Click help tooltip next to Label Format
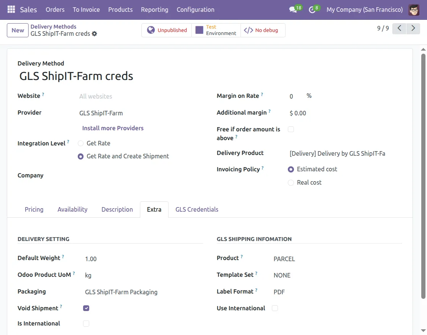The width and height of the screenshot is (427, 335). [256, 290]
